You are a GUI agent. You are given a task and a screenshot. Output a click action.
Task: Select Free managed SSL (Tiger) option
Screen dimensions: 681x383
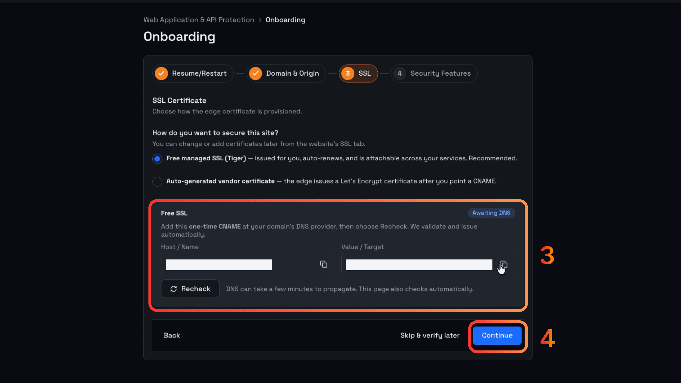coord(157,159)
